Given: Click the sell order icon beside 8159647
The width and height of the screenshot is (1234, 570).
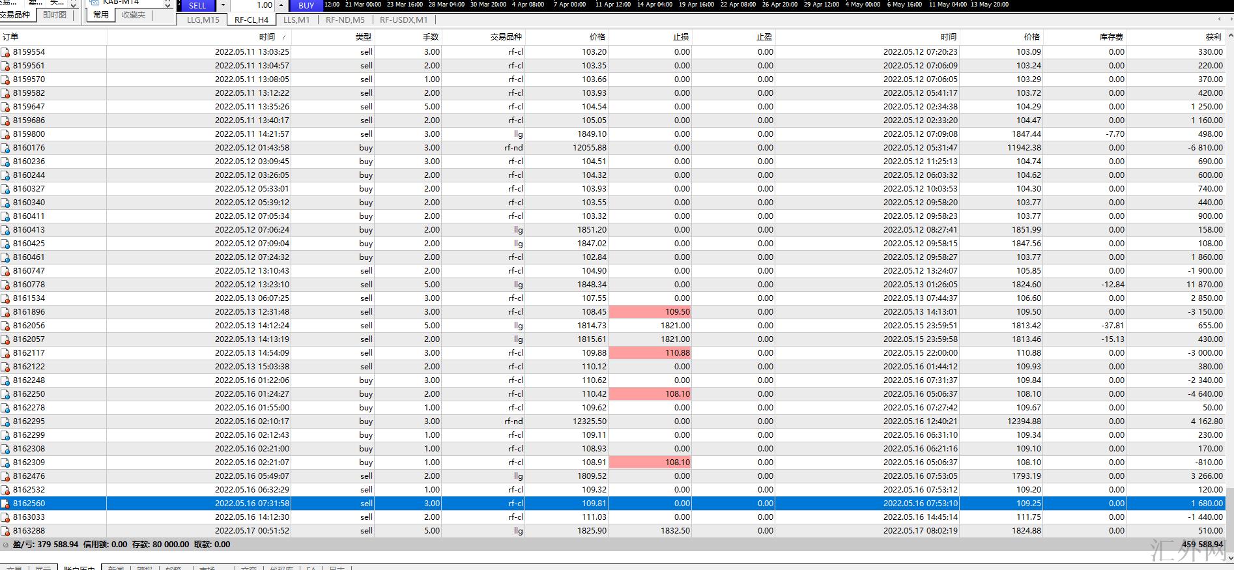Looking at the screenshot, I should pos(6,107).
